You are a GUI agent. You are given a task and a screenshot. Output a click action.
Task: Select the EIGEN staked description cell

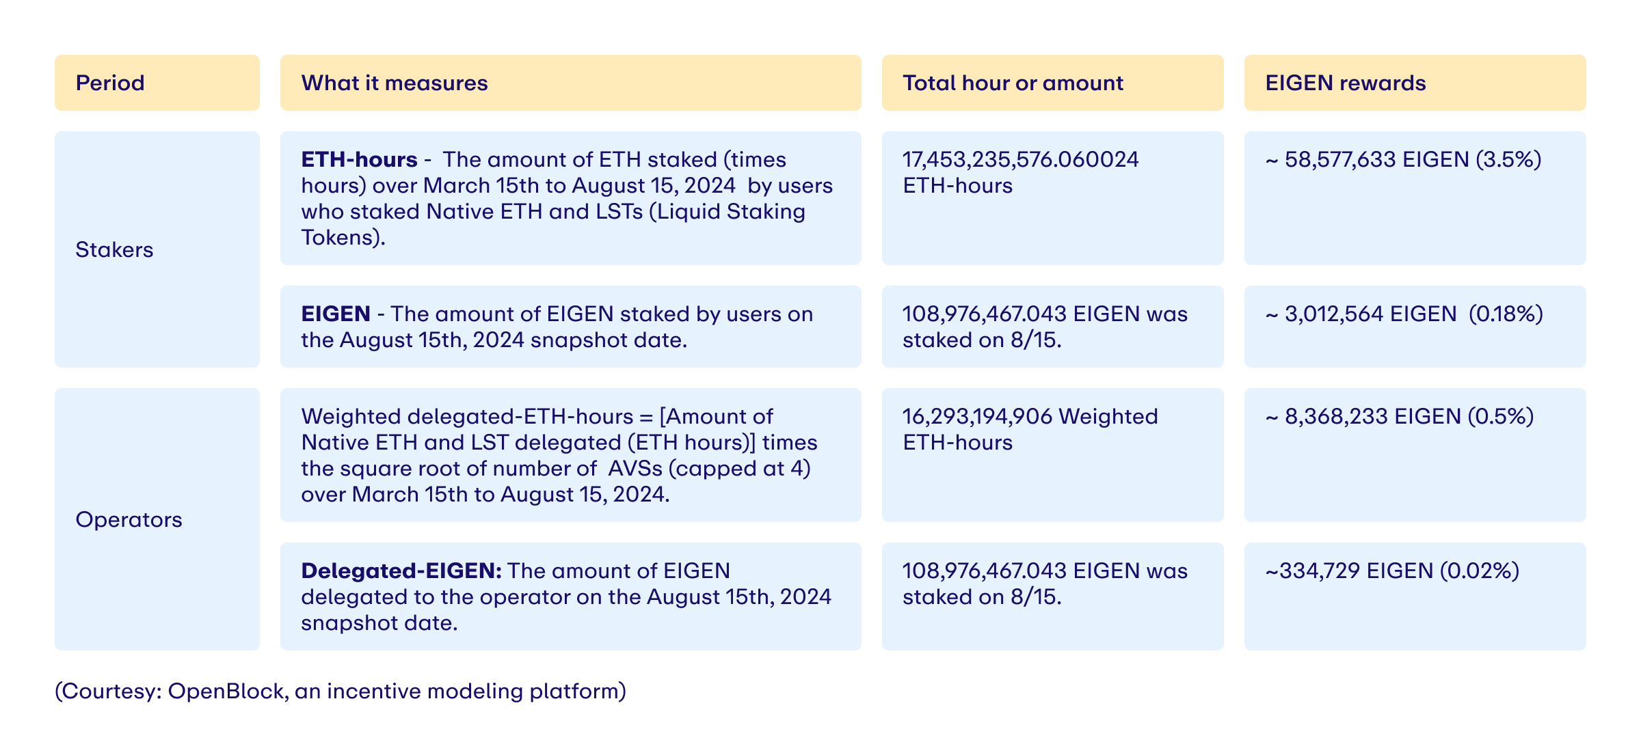[571, 327]
